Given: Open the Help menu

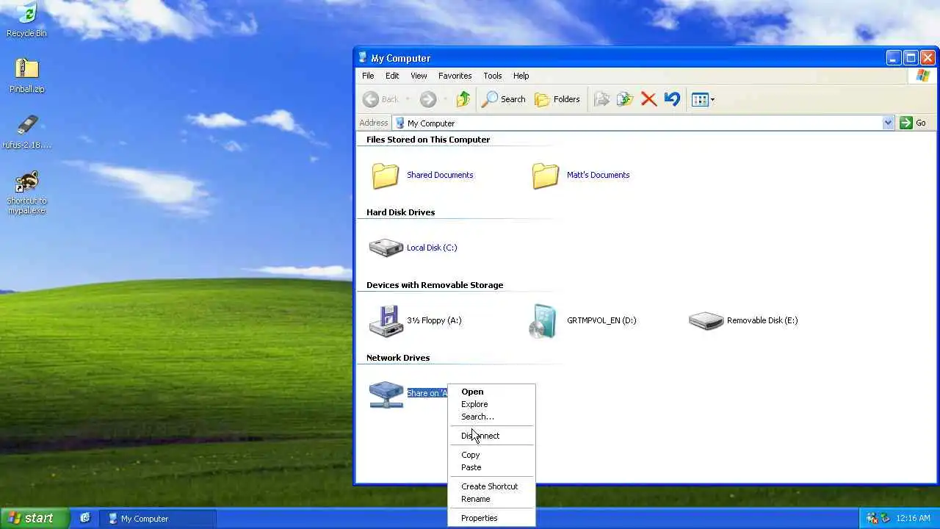Looking at the screenshot, I should 521,76.
